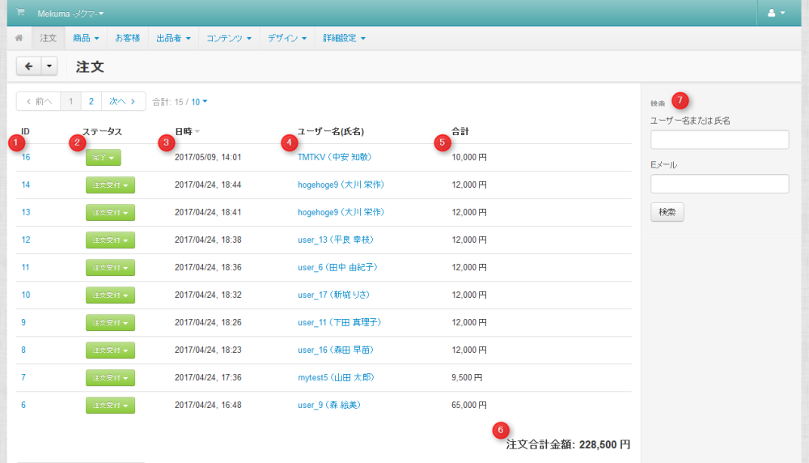The image size is (809, 463).
Task: Open status dropdown for order 9
Action: [110, 323]
